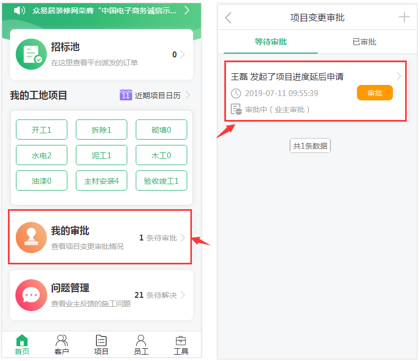Go back using the left arrow
This screenshot has height=361, width=420.
tap(229, 18)
